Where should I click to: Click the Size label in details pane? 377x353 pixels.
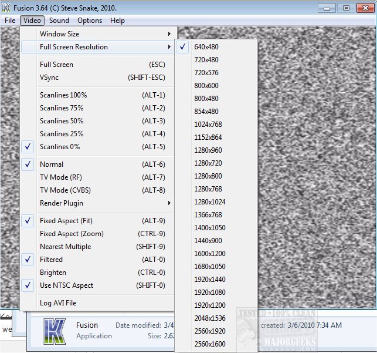(154, 336)
